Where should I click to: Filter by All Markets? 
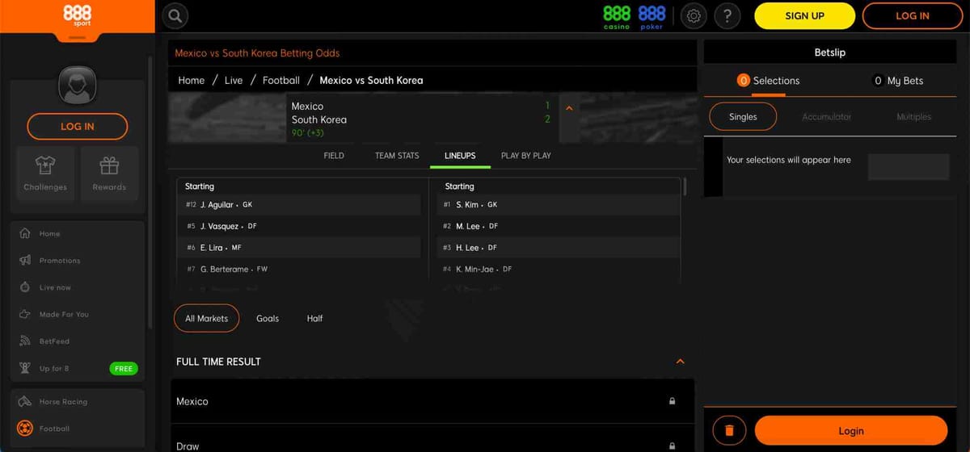coord(207,318)
